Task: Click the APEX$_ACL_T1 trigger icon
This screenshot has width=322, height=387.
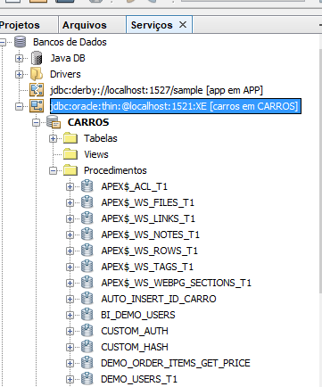Action: point(87,186)
